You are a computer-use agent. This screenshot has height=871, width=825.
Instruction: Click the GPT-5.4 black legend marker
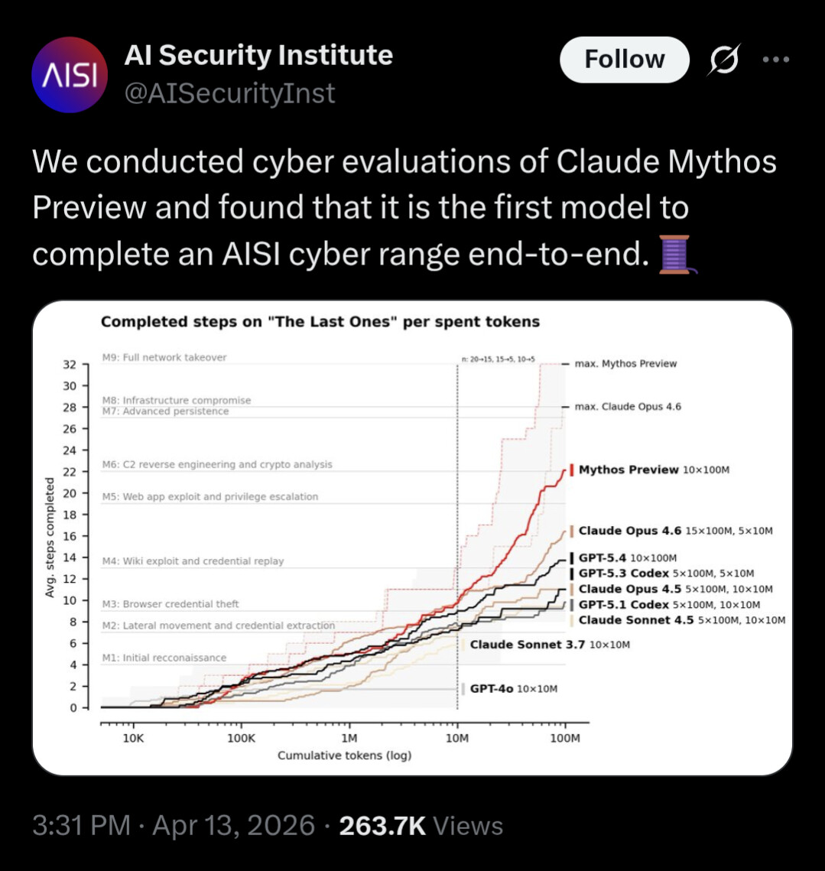coord(572,557)
